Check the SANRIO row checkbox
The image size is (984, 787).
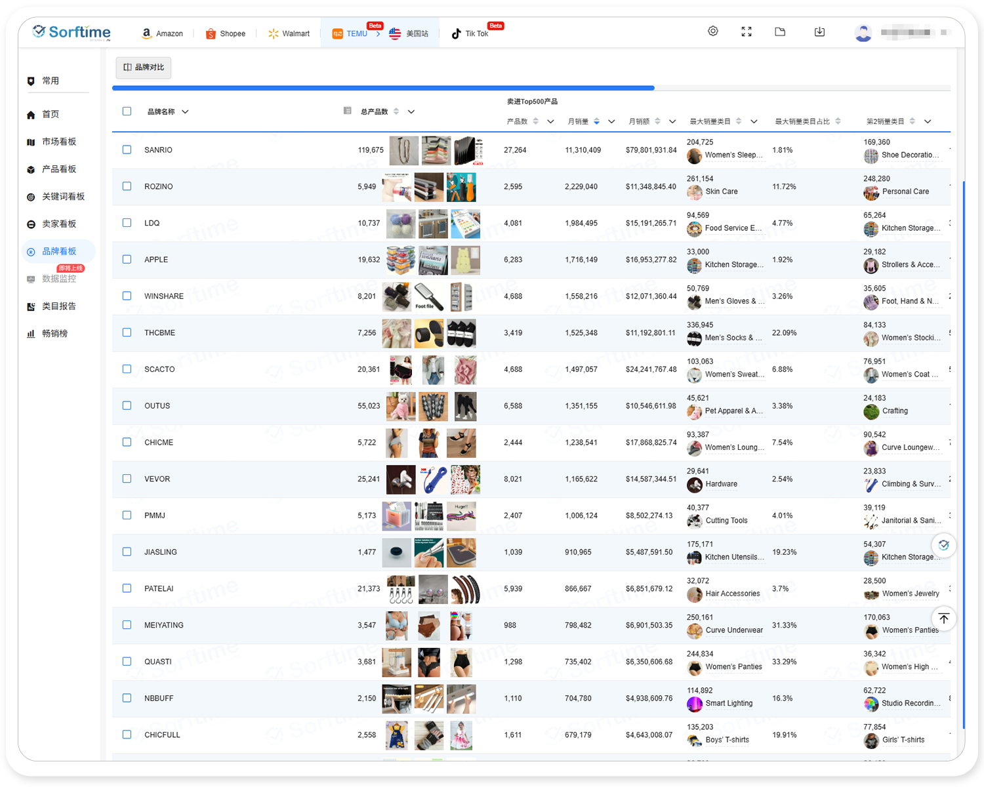tap(127, 150)
